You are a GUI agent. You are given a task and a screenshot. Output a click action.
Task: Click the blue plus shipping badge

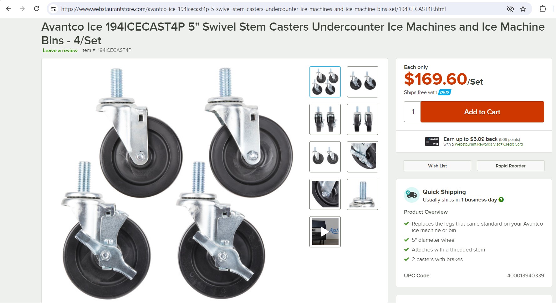point(445,92)
